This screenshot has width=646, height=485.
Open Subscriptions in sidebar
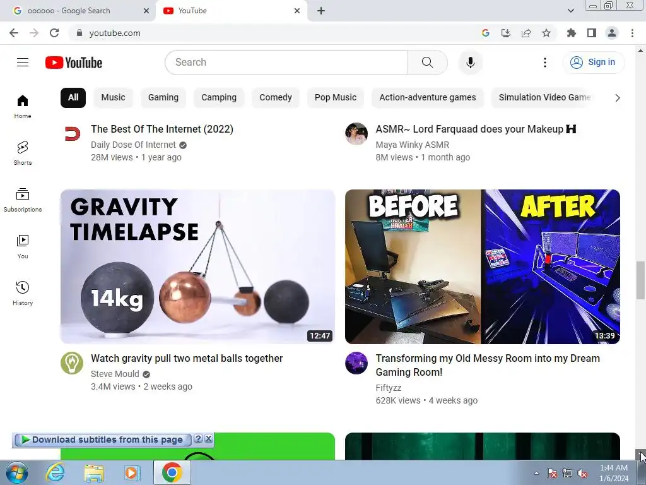pyautogui.click(x=23, y=200)
